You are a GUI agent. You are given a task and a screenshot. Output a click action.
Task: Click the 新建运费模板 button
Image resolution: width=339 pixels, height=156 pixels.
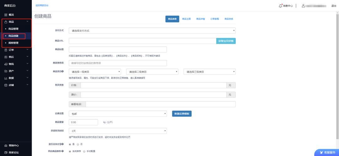182,114
